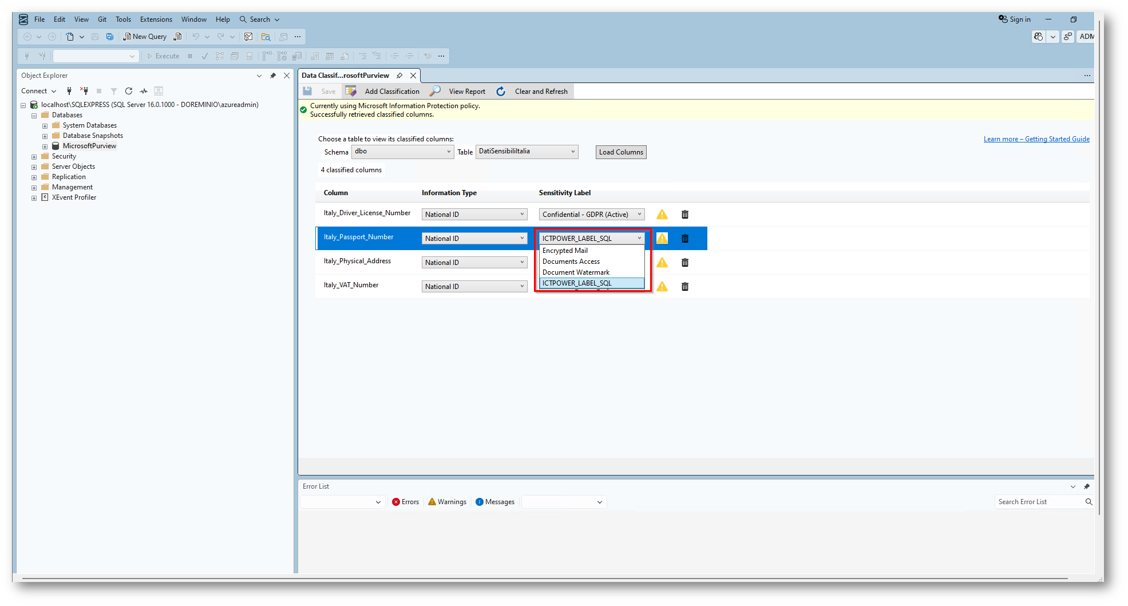Screen dimensions: 1128x606
Task: Click Add Classification in toolbar
Action: [391, 92]
